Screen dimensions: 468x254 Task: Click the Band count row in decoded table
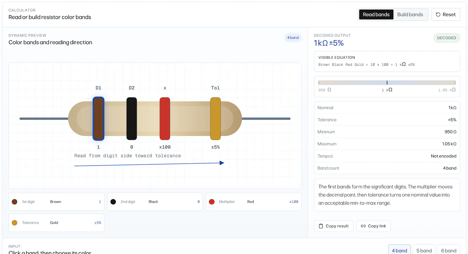tap(387, 168)
